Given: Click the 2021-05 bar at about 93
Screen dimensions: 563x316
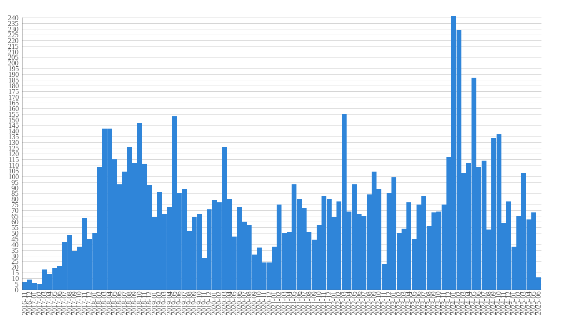Looking at the screenshot, I should 294,237.
